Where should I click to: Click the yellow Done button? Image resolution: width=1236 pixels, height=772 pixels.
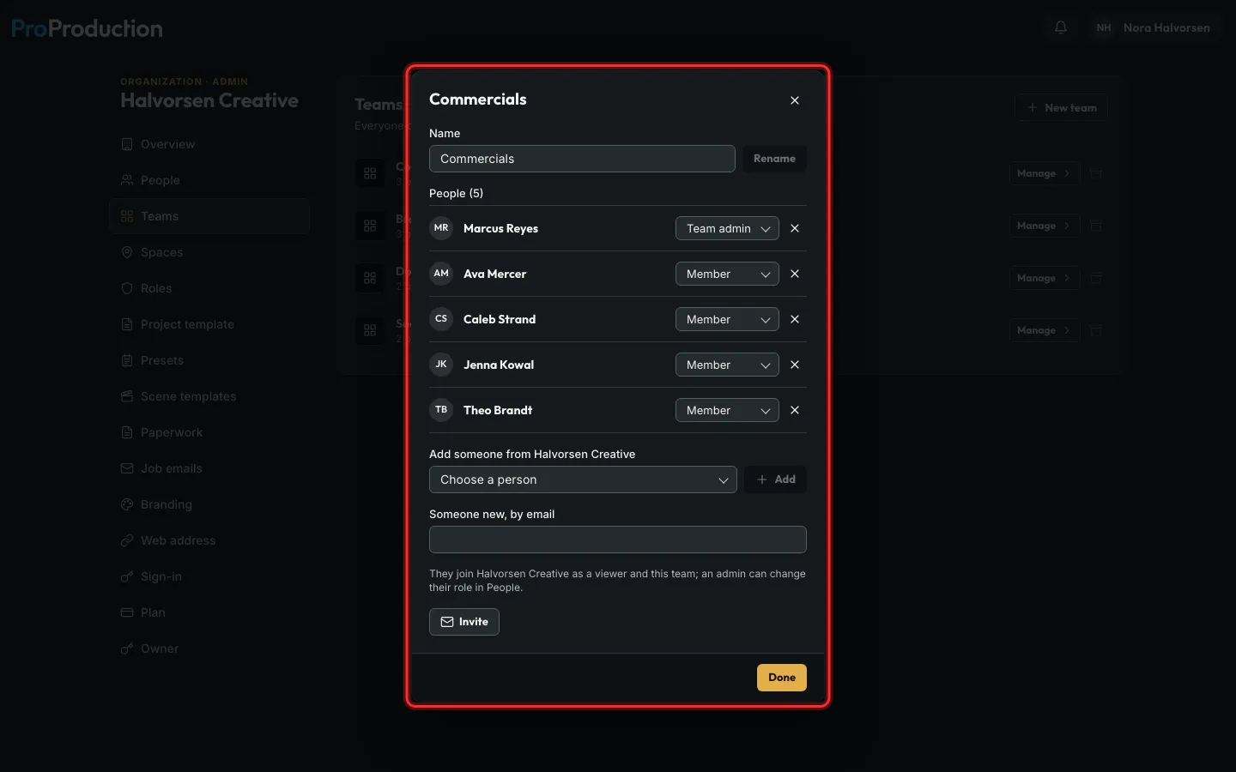click(782, 678)
